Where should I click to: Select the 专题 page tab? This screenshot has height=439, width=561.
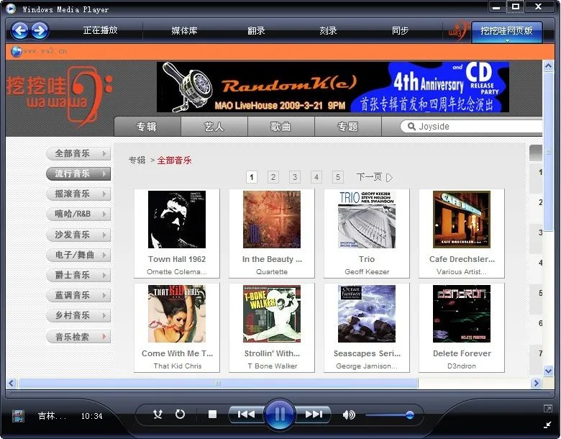(x=348, y=127)
